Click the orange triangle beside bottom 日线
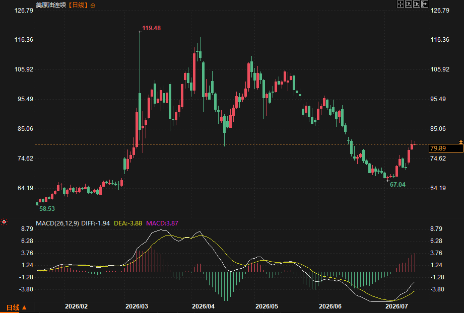 pyautogui.click(x=24, y=307)
